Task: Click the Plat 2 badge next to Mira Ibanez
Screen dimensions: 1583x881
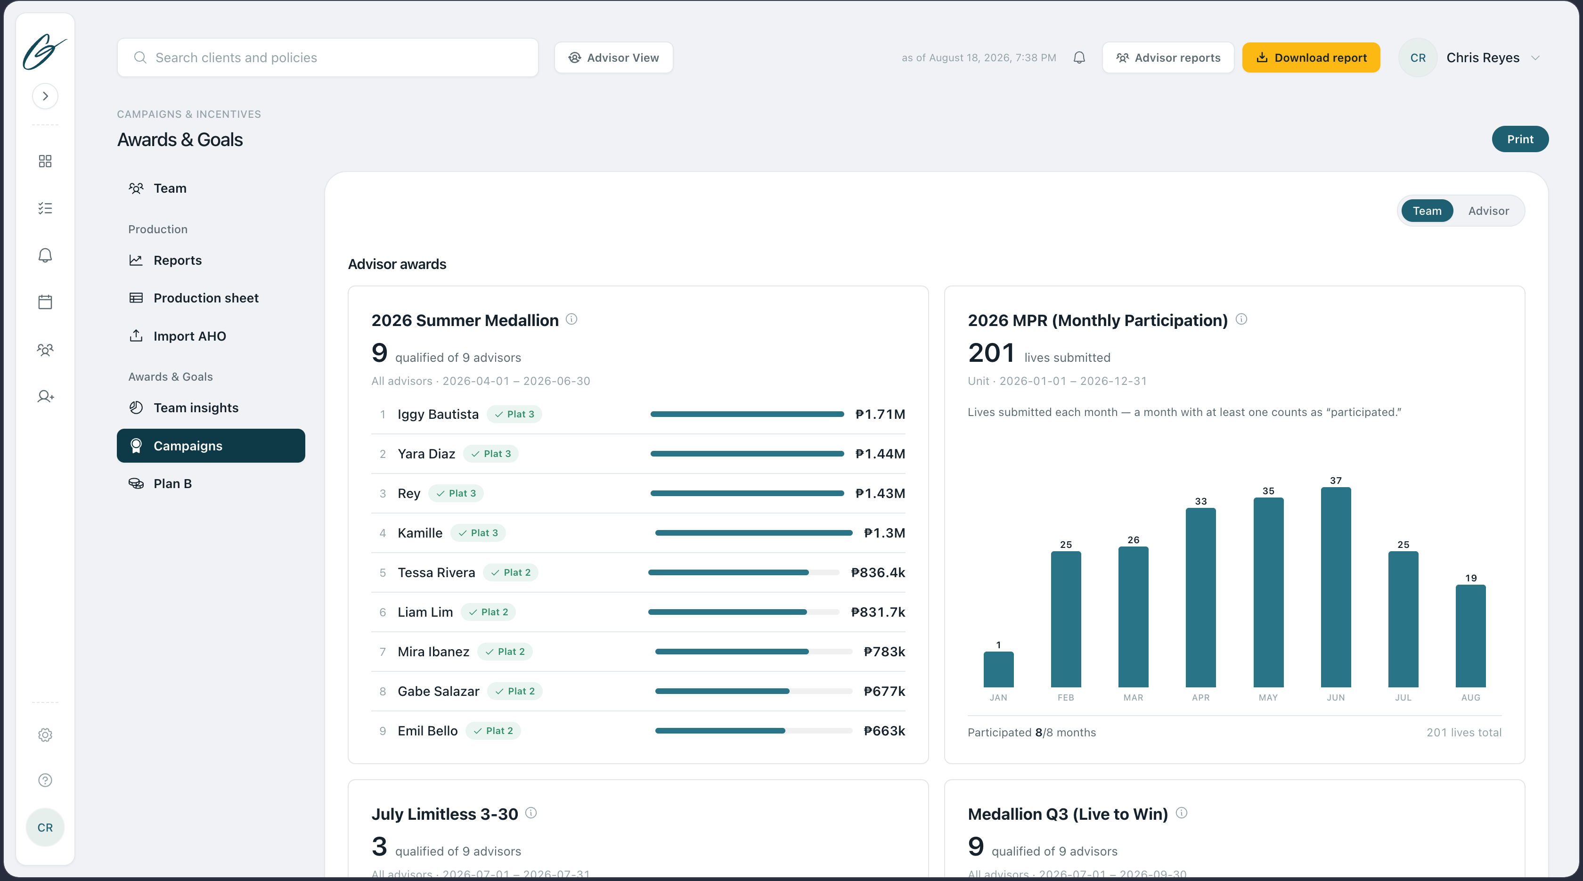Action: click(505, 651)
